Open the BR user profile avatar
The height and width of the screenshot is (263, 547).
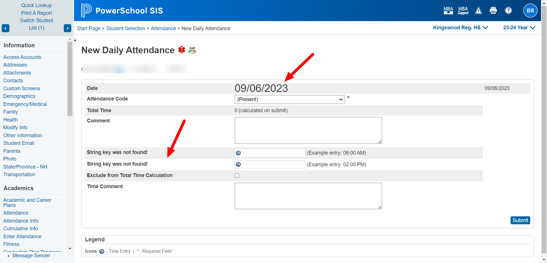(530, 11)
